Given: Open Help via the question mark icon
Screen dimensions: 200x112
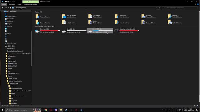Looking at the screenshot, I should [x=198, y=4].
